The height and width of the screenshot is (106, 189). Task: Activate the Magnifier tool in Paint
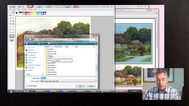point(13,18)
